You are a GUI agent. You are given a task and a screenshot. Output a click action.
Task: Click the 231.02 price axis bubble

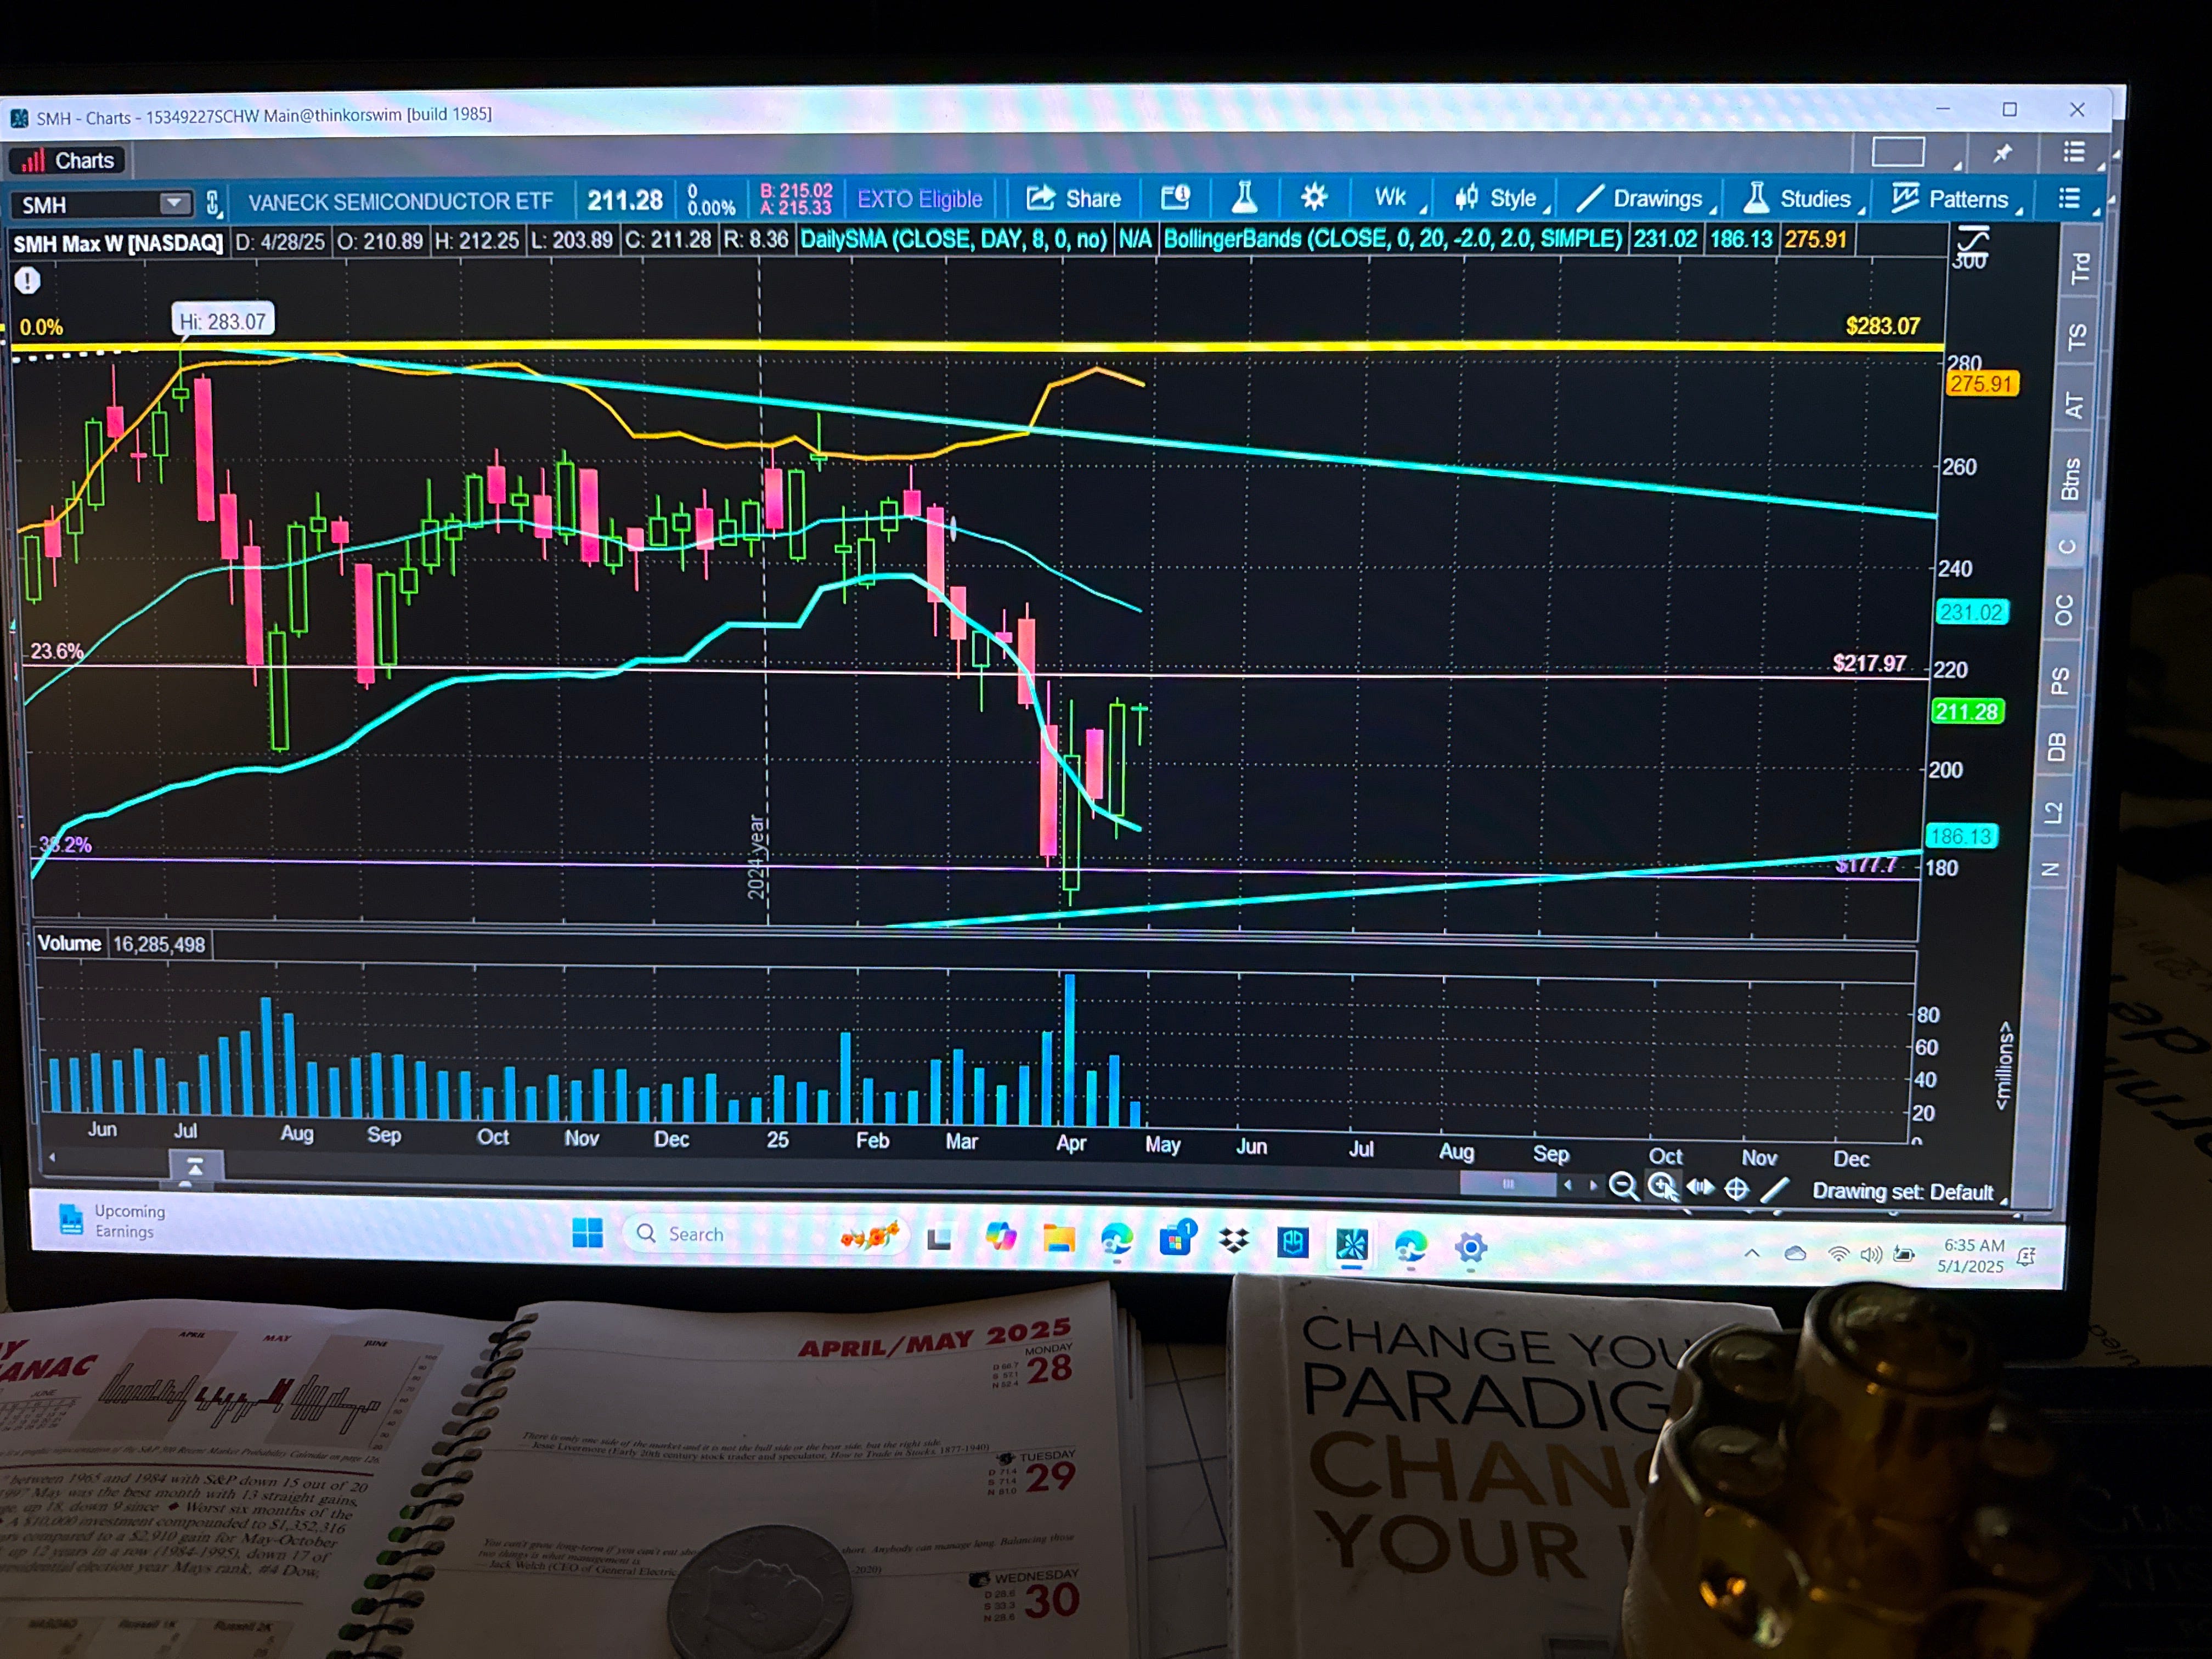click(1971, 612)
